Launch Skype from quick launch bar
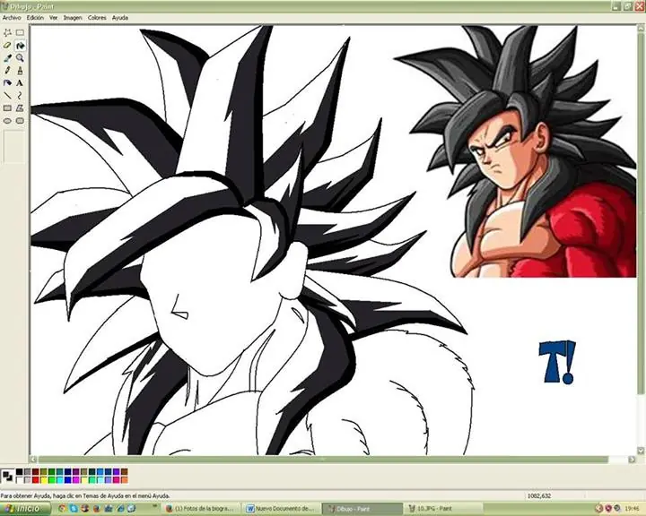This screenshot has height=516, width=646. (x=74, y=509)
